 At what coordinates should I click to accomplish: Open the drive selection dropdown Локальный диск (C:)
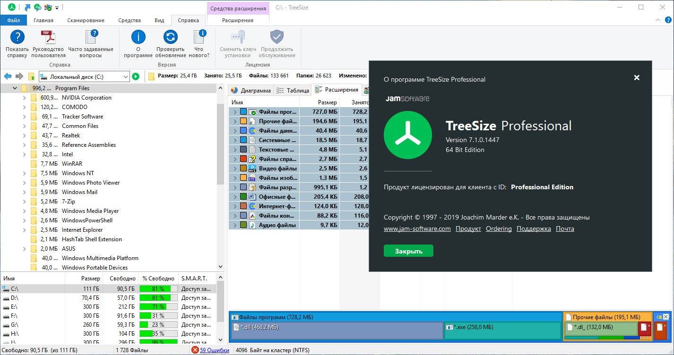coord(125,76)
